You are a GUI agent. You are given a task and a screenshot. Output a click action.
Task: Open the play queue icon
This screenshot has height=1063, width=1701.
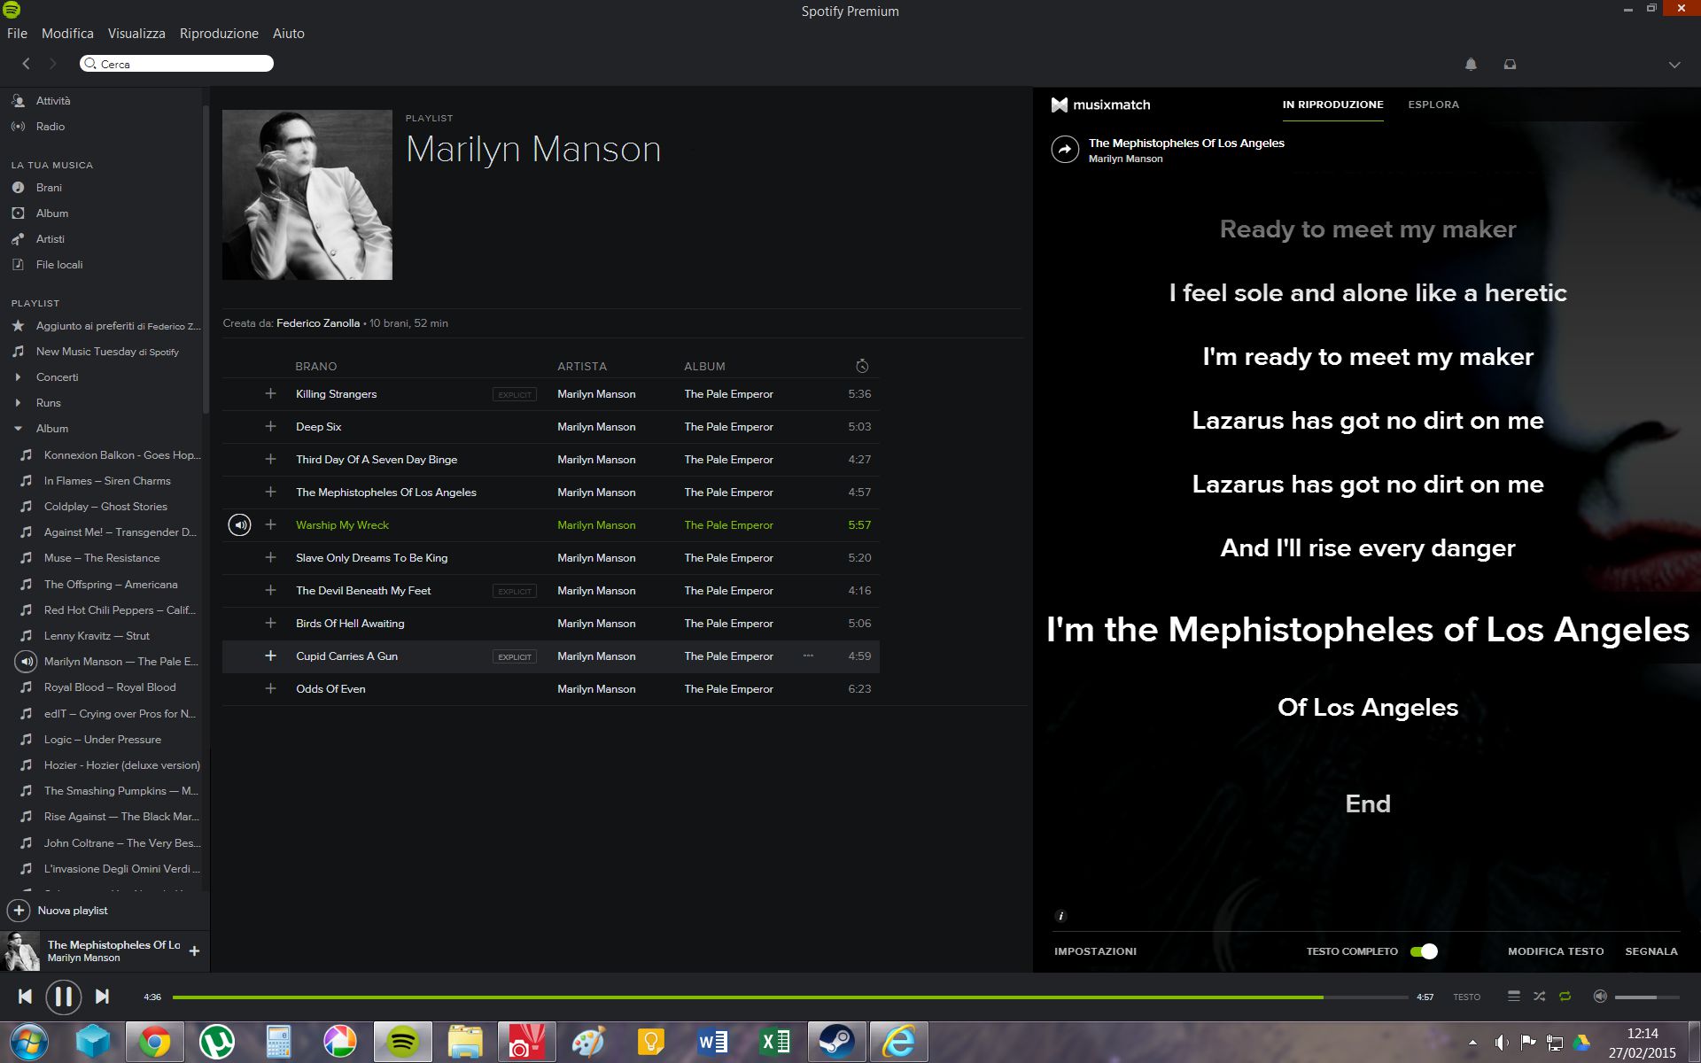coord(1513,997)
